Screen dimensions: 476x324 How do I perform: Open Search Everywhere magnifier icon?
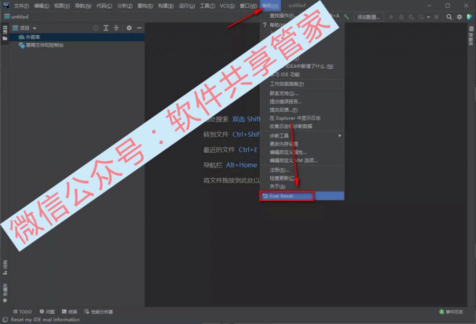point(449,17)
